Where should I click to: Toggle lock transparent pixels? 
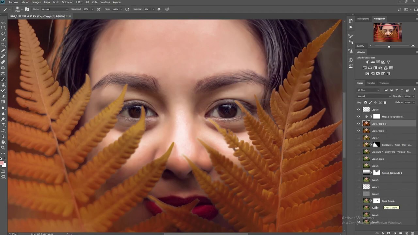(365, 102)
